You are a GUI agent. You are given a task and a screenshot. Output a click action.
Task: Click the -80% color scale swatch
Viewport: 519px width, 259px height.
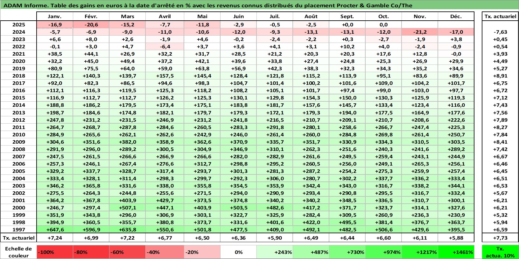pyautogui.click(x=91, y=252)
